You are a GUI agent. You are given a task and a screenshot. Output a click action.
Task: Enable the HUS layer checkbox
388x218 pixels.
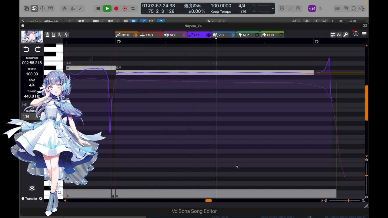point(281,35)
